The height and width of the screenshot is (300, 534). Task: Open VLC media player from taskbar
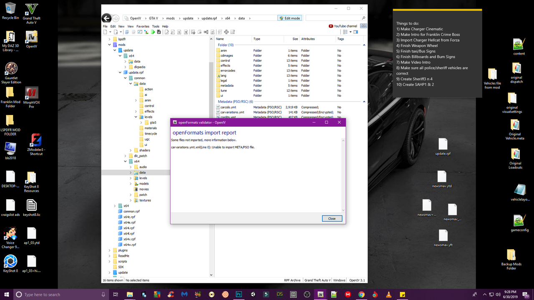388,294
